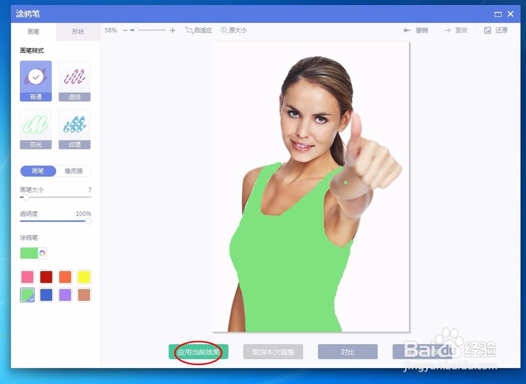Select the 荧光 glow brush style
The image size is (526, 384).
36,129
